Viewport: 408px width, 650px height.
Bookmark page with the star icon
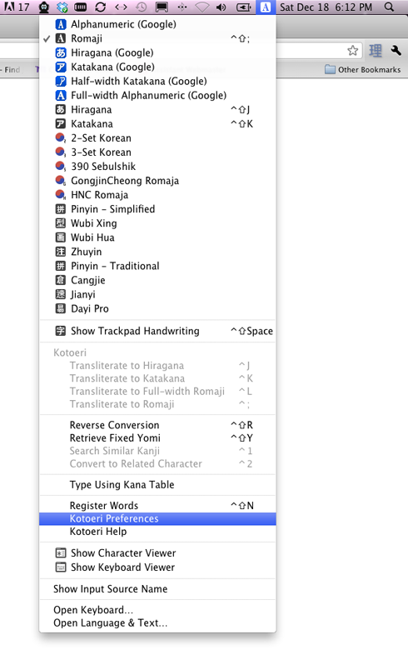click(353, 51)
